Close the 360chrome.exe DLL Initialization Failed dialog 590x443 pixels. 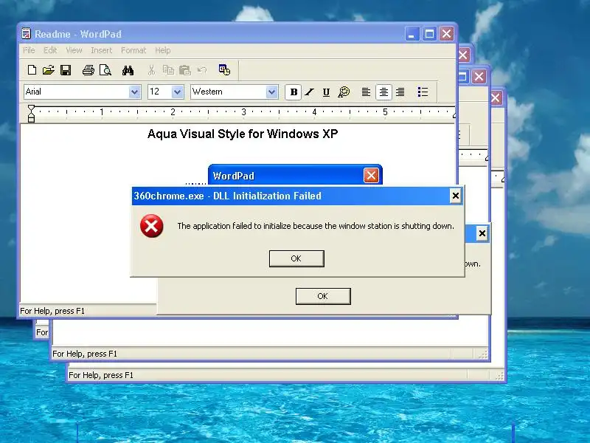(455, 196)
